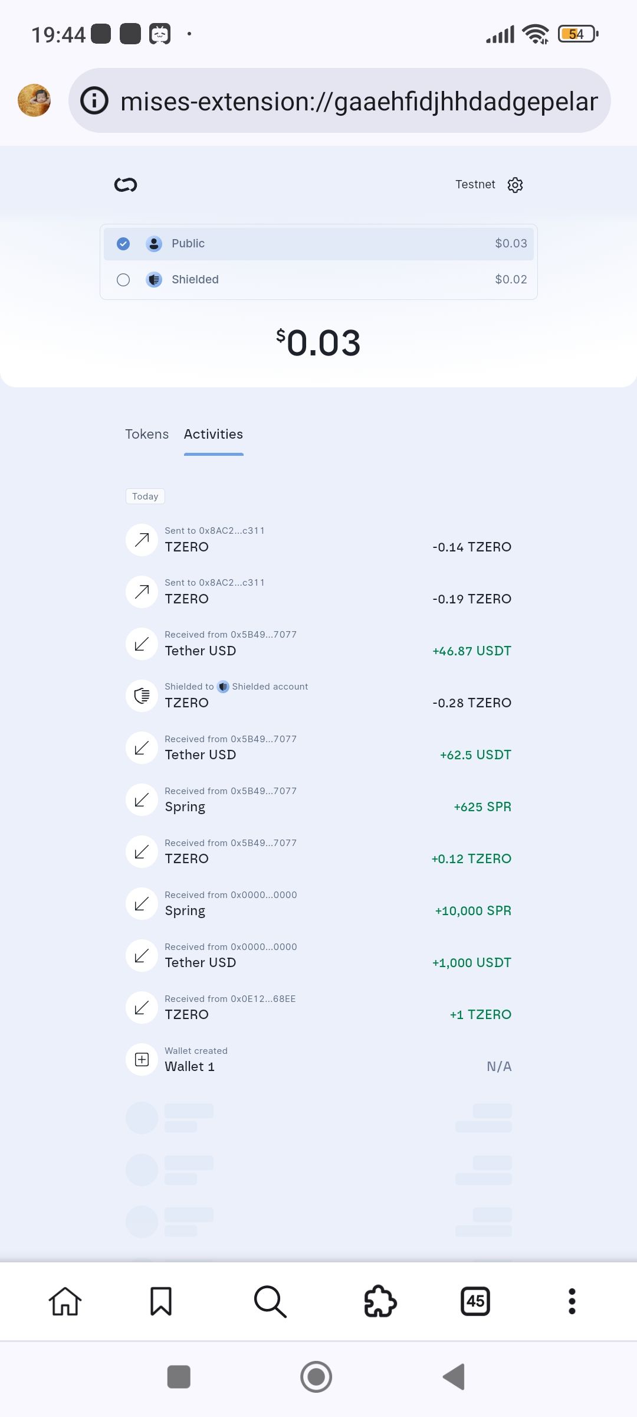Switch to the Tokens tab

click(x=147, y=434)
